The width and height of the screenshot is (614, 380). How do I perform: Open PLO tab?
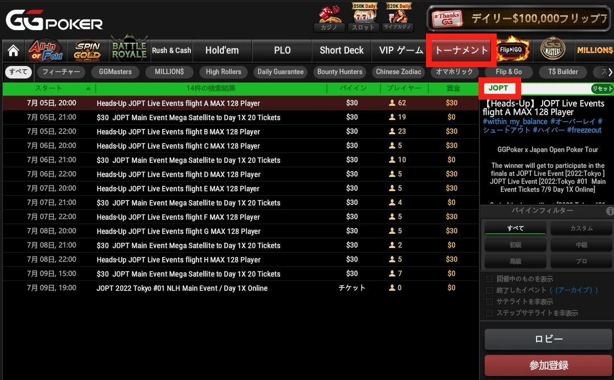coord(283,51)
